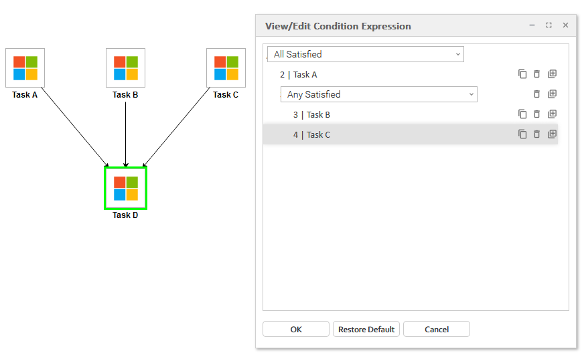Click add-group icon on Task C row
582x355 pixels.
(552, 134)
